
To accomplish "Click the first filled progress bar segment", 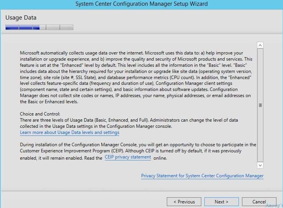I will pyautogui.click(x=12, y=27).
